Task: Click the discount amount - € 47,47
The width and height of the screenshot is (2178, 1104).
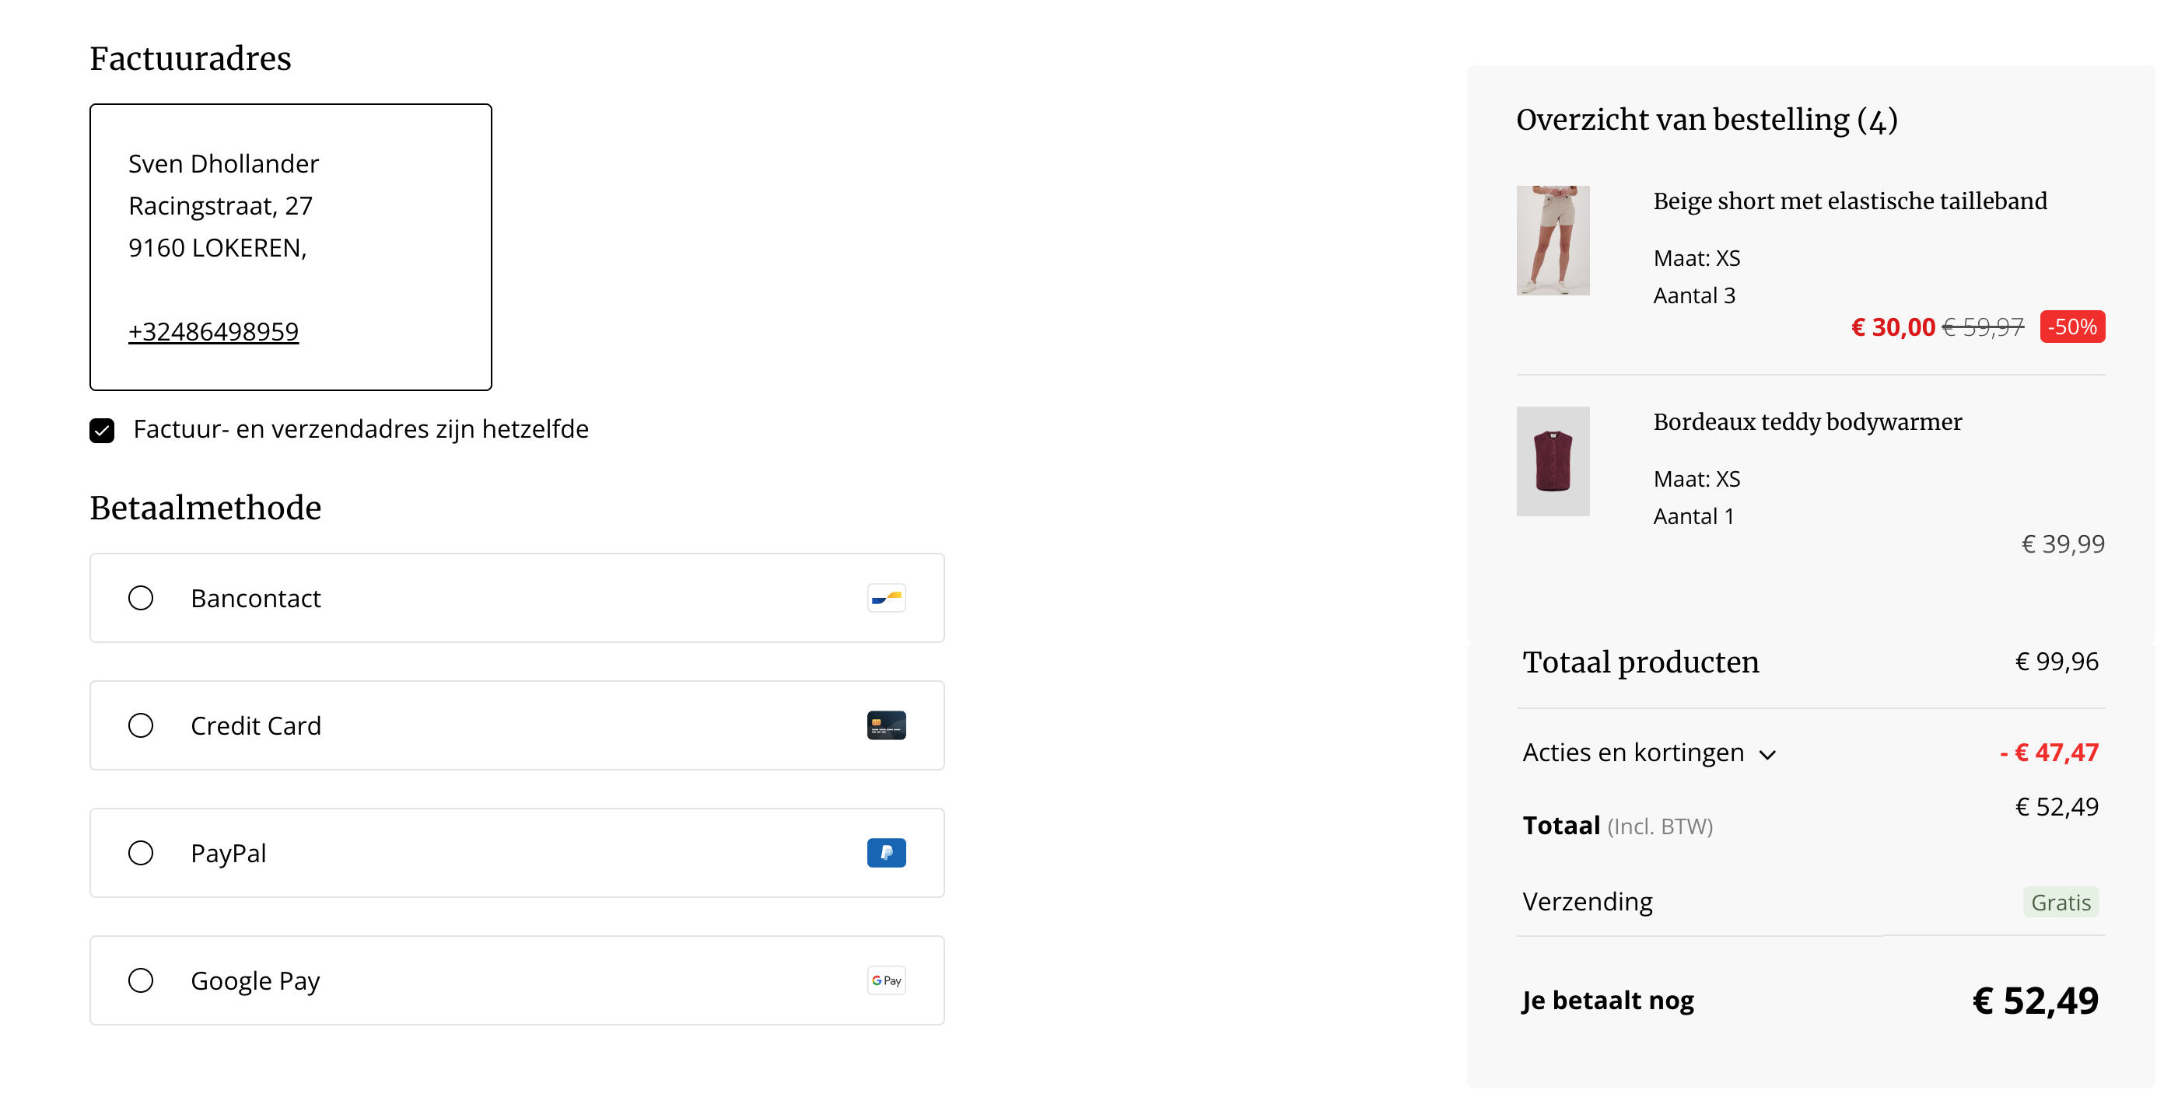Action: click(2049, 753)
